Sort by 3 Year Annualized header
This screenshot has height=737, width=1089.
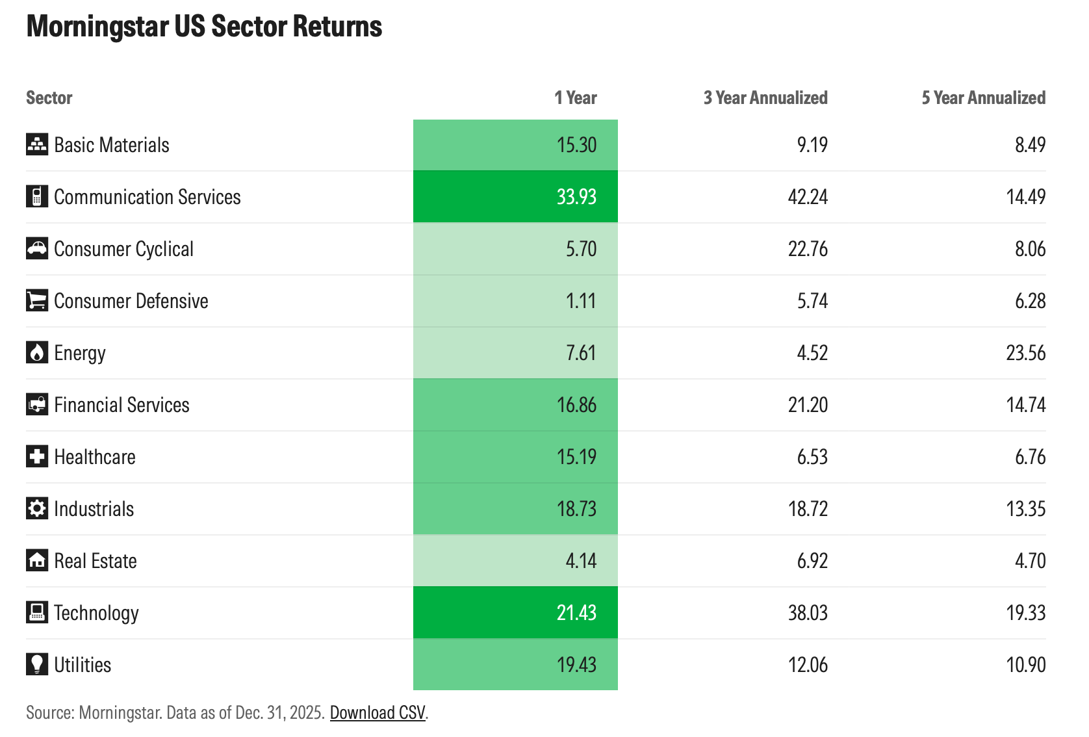pyautogui.click(x=765, y=97)
